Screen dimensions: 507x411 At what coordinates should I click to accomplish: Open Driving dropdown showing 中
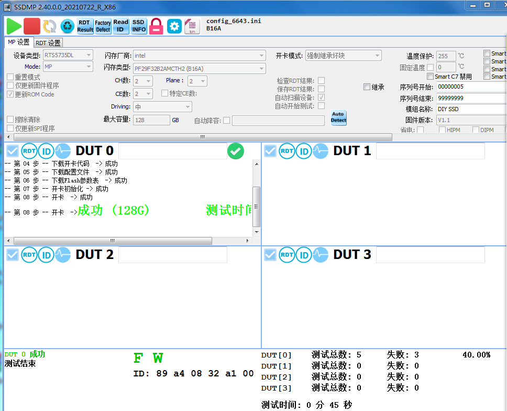(162, 107)
